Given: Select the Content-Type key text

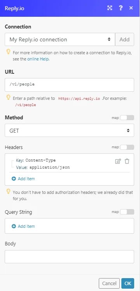Looking at the screenshot, I should 40,160.
